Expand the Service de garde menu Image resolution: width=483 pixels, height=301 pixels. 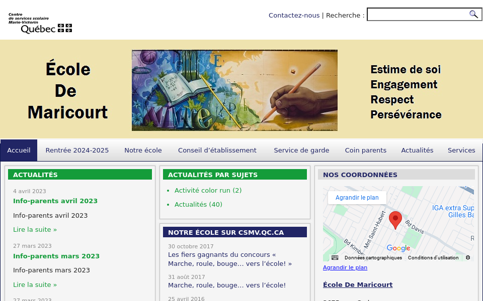pos(301,150)
